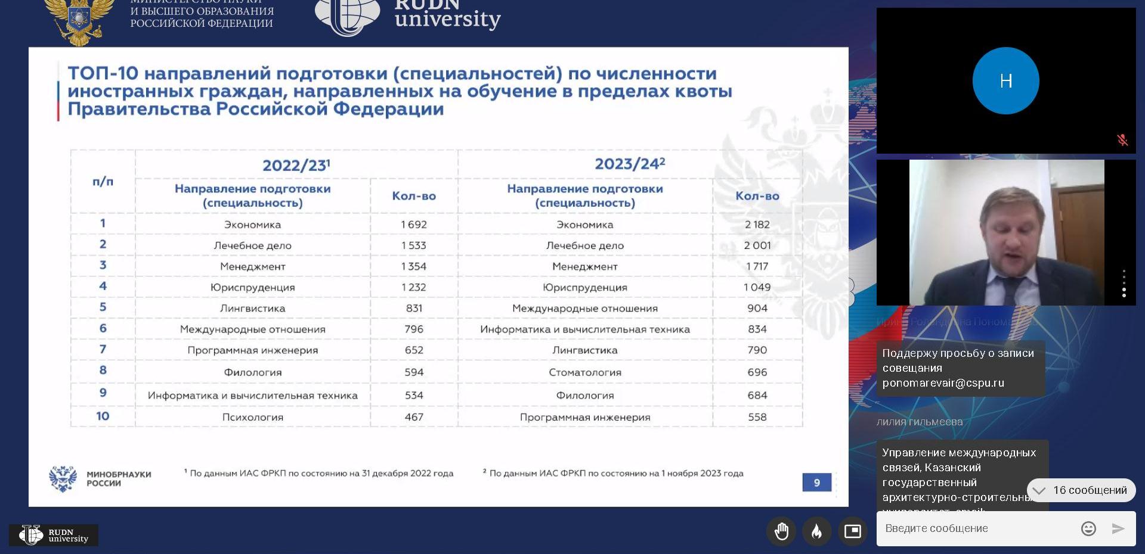Image resolution: width=1145 pixels, height=554 pixels.
Task: Open the emoji picker in chat
Action: click(x=1088, y=528)
